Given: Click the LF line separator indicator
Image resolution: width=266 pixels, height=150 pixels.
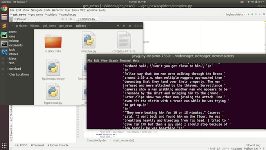Looking at the screenshot, I should (x=219, y=149).
